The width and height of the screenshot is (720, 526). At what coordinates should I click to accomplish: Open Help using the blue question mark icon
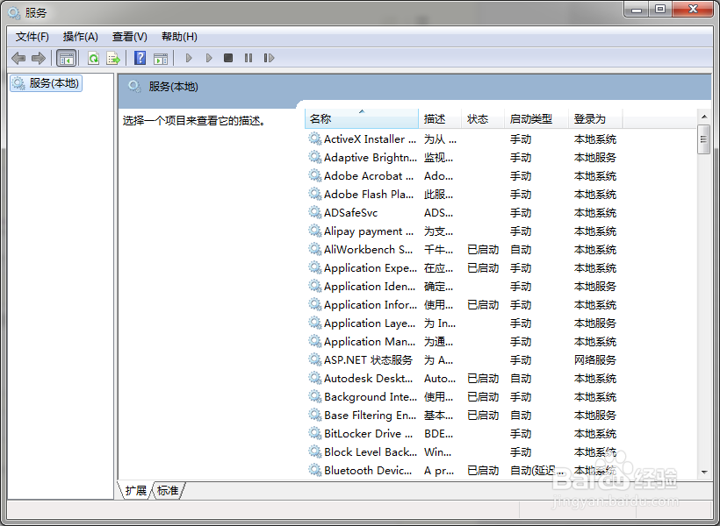pos(141,58)
